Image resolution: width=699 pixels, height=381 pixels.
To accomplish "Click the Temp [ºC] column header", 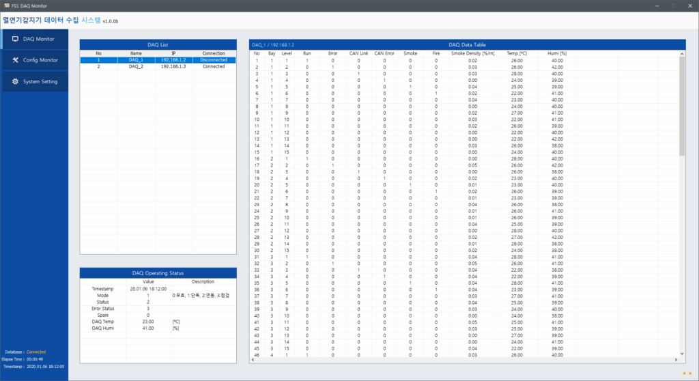I will [517, 53].
